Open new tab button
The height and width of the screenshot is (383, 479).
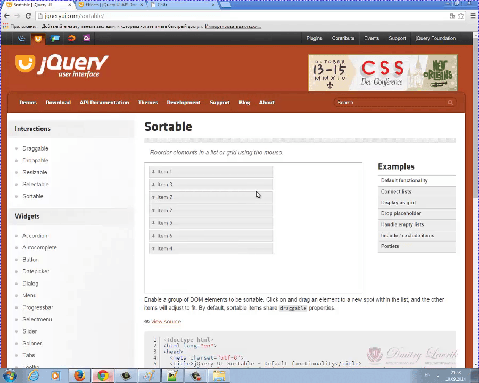[226, 5]
